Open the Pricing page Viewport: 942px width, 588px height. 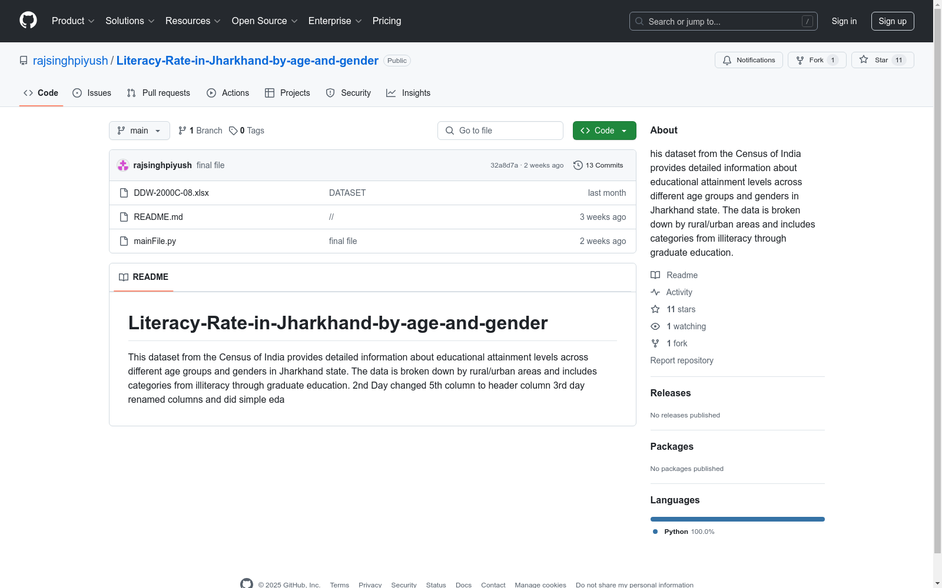pyautogui.click(x=387, y=21)
